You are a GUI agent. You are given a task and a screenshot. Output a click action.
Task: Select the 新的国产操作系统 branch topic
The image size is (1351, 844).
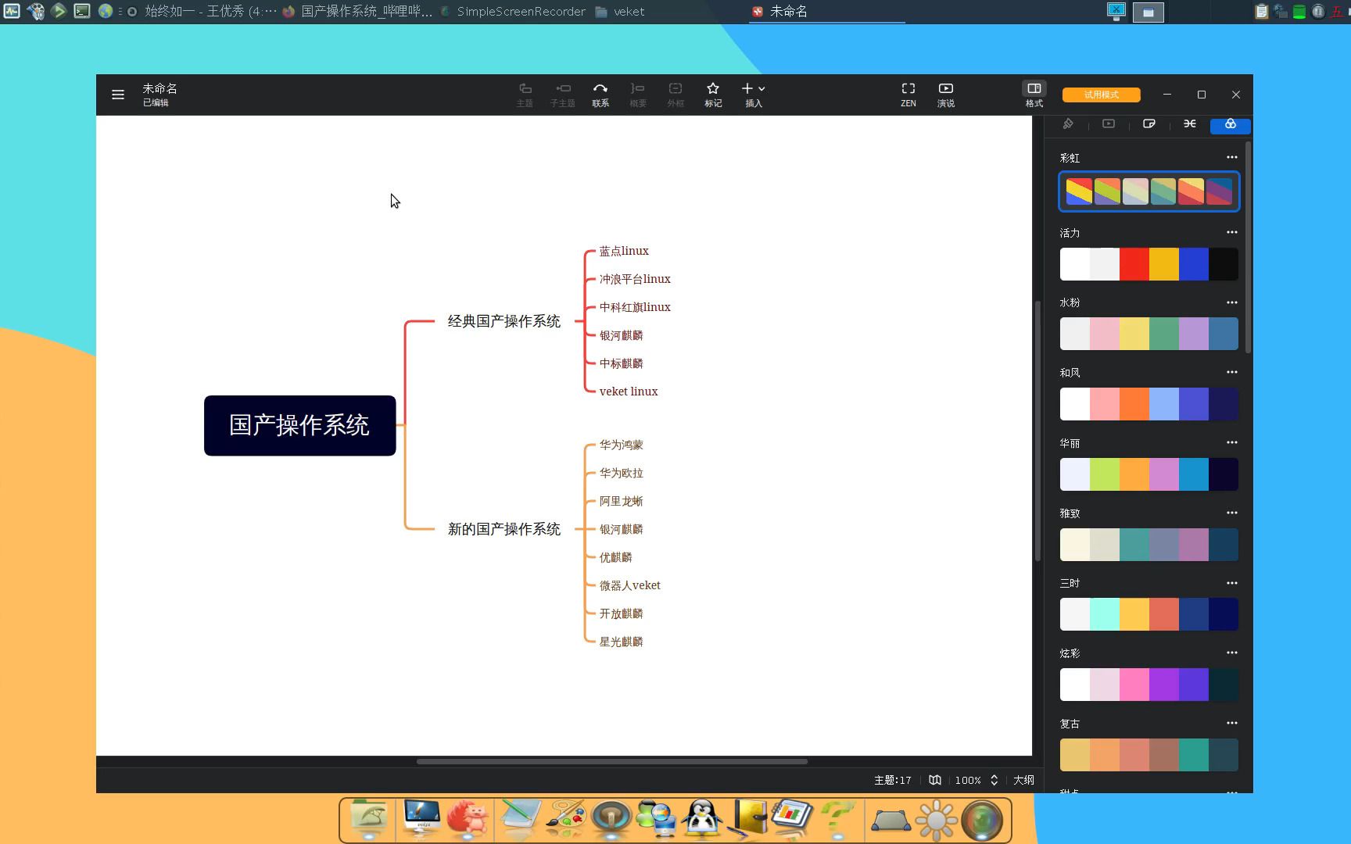point(504,529)
